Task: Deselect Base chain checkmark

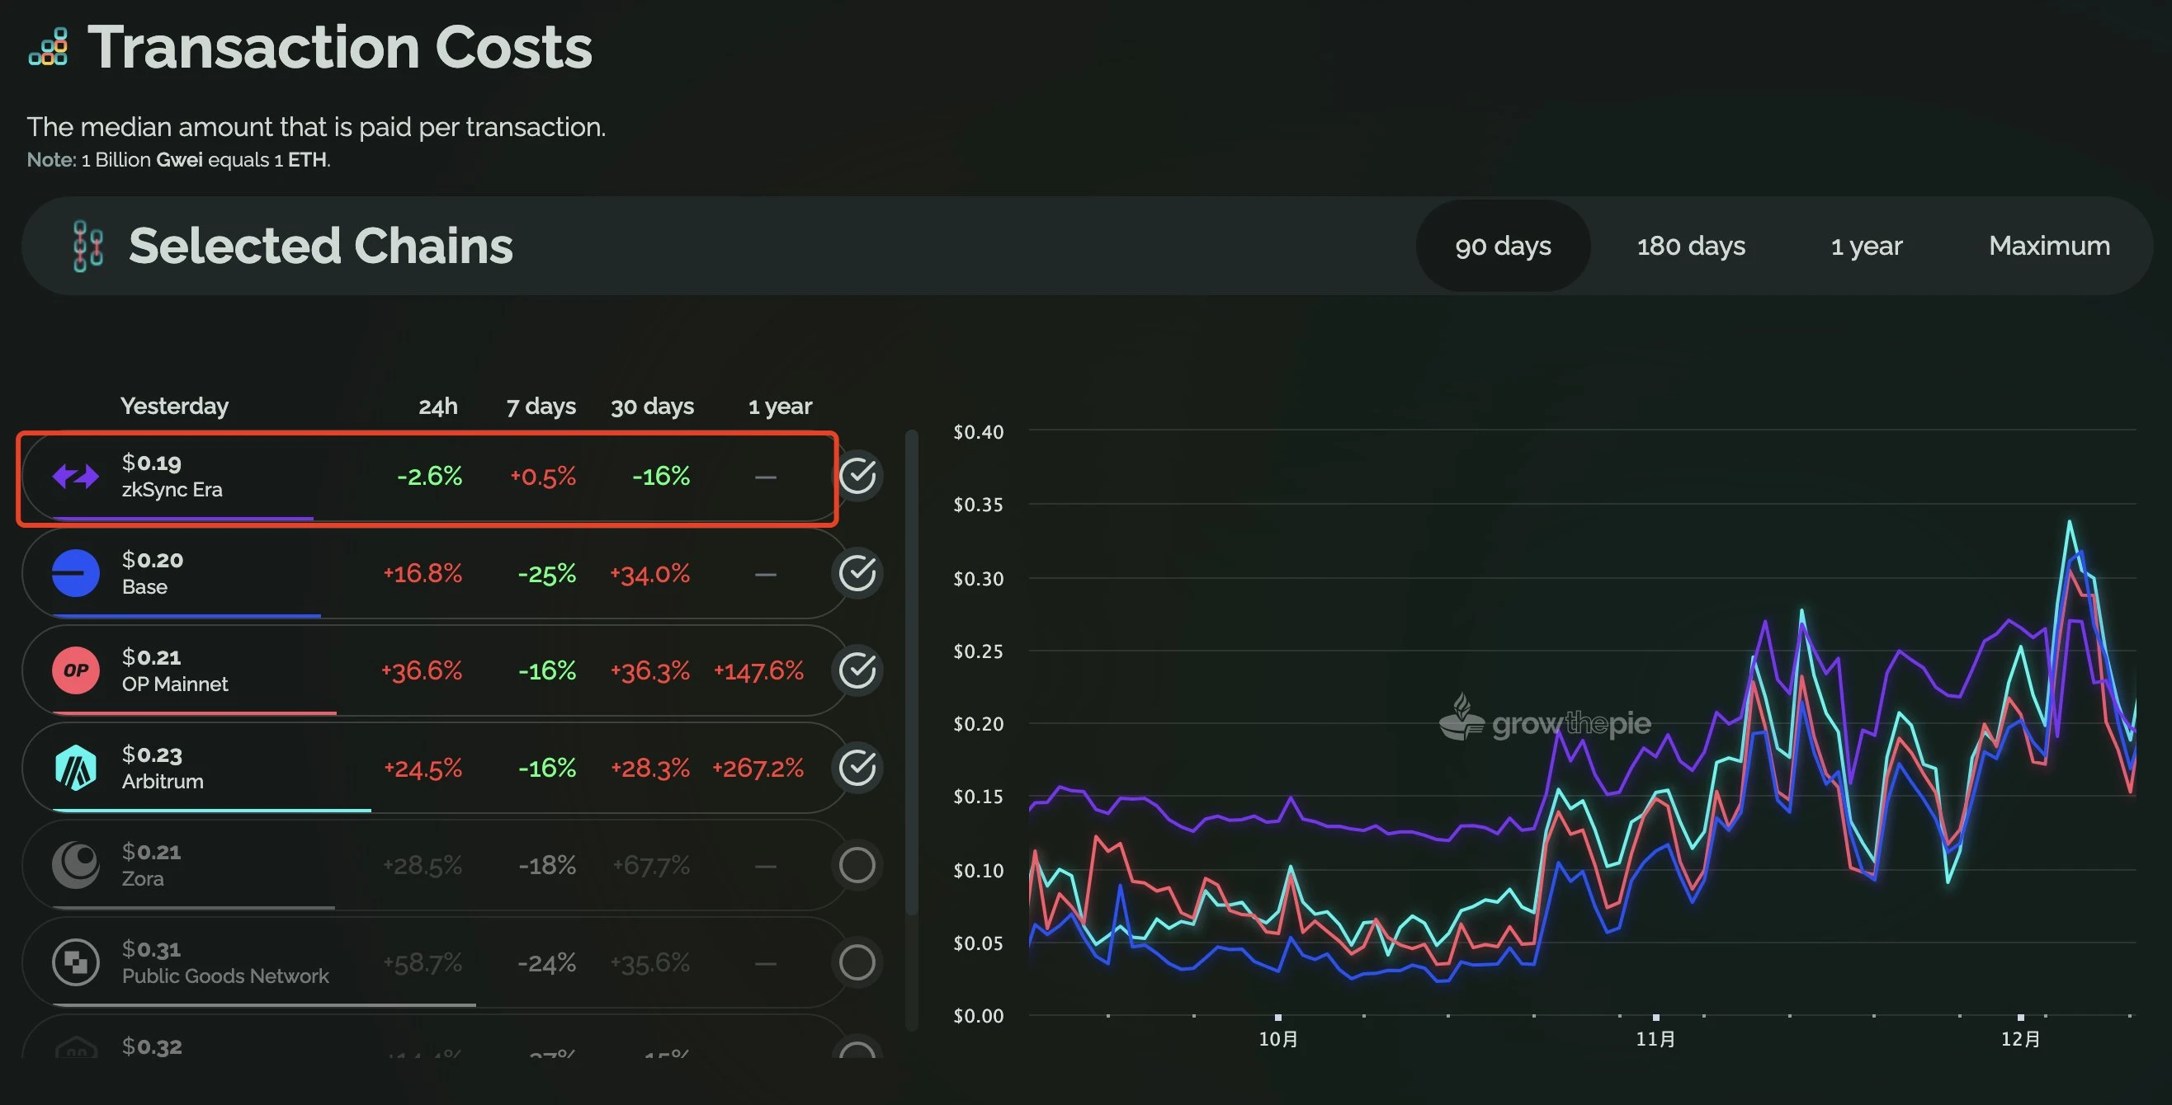Action: pyautogui.click(x=857, y=573)
